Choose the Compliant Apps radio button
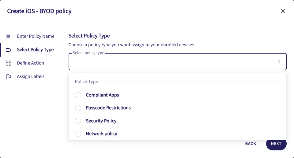Image resolution: width=294 pixels, height=158 pixels. [x=78, y=95]
